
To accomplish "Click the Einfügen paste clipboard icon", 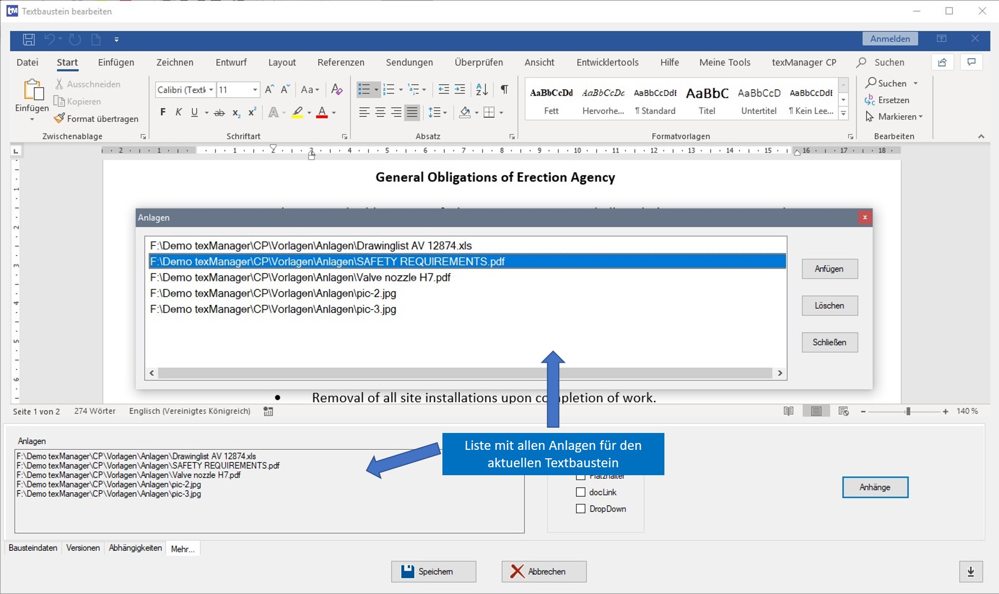I will (33, 90).
